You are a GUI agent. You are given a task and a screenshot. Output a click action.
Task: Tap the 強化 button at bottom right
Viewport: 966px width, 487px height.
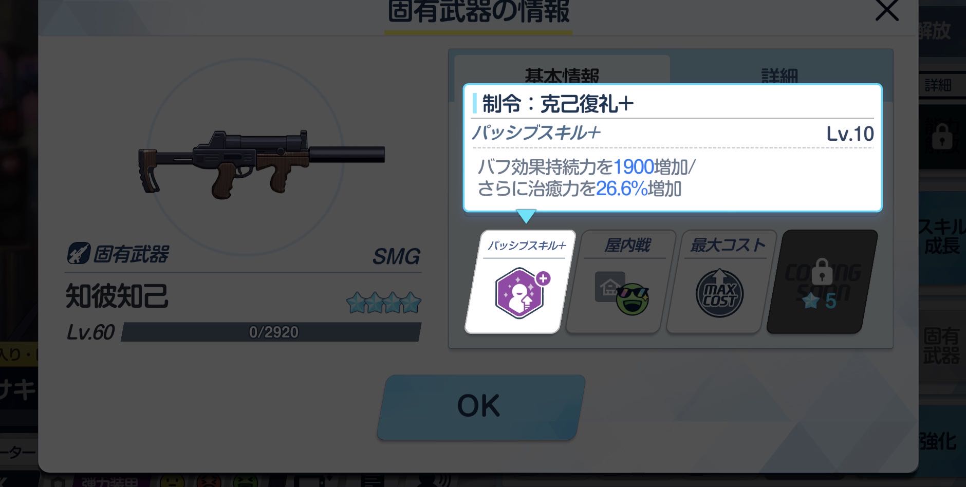[x=940, y=441]
